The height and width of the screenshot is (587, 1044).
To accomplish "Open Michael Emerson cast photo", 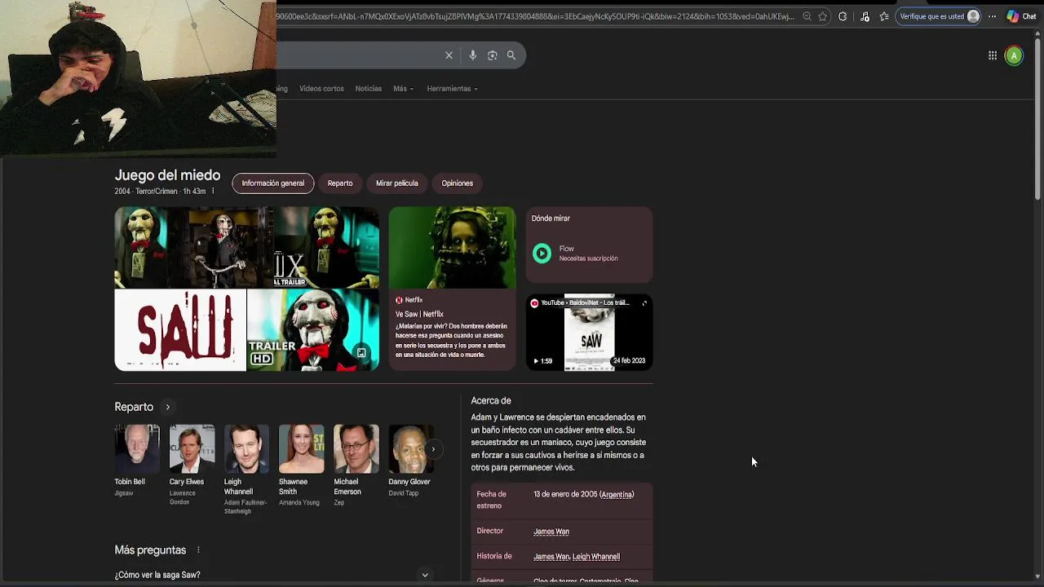I will click(356, 448).
